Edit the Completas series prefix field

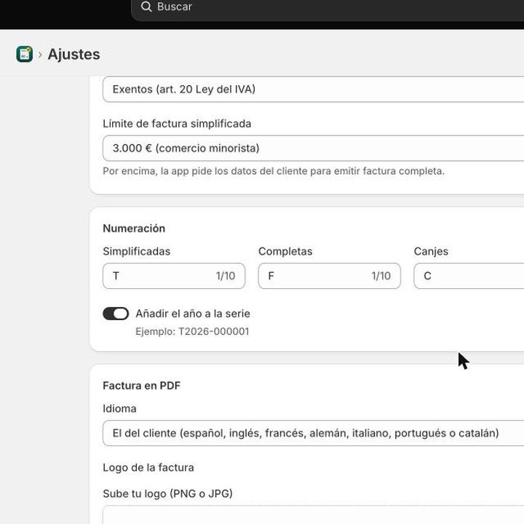(329, 276)
